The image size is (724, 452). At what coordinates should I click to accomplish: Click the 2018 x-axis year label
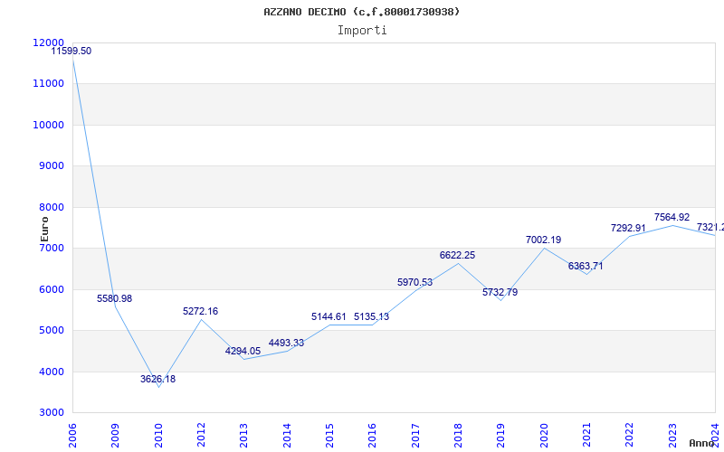pyautogui.click(x=458, y=434)
